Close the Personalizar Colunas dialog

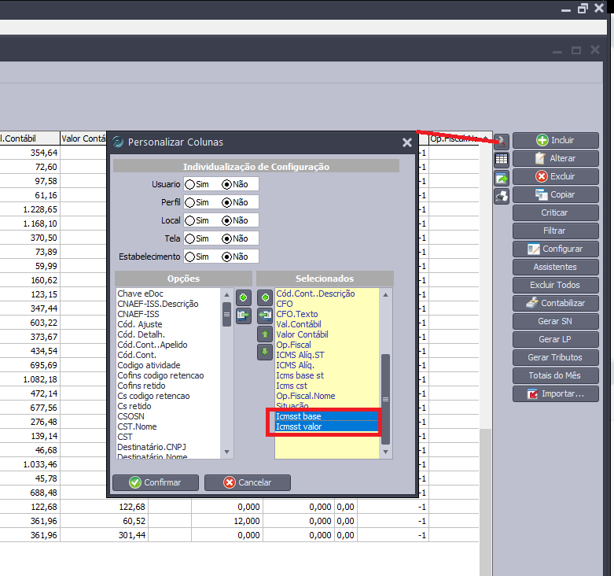coord(407,142)
